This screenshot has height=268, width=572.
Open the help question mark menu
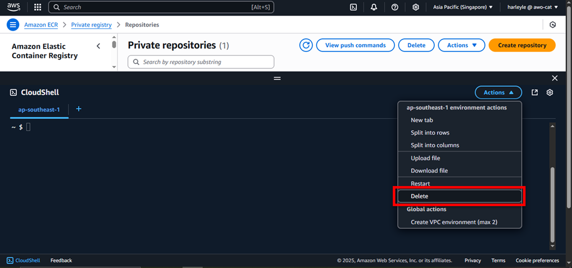pyautogui.click(x=395, y=7)
